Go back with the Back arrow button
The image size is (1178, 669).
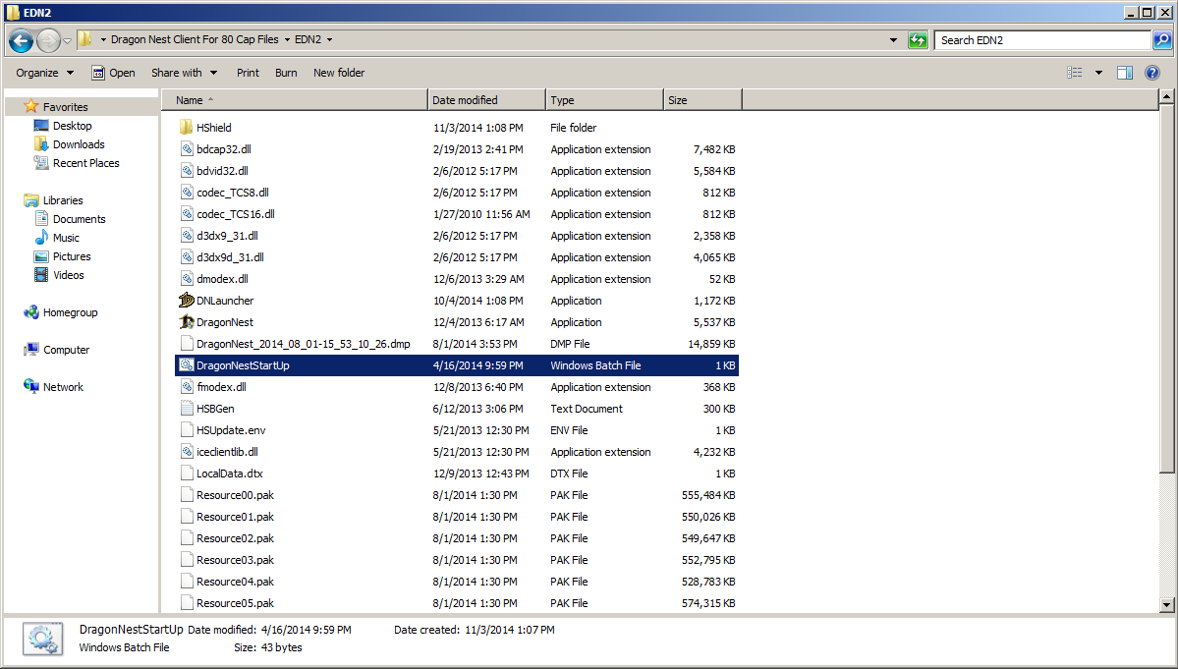(x=21, y=40)
